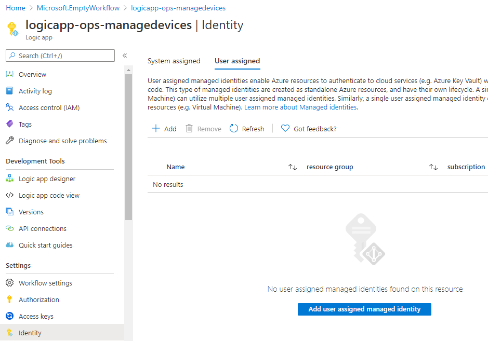This screenshot has width=488, height=341.
Task: Click the Settings section heading
Action: pyautogui.click(x=18, y=265)
